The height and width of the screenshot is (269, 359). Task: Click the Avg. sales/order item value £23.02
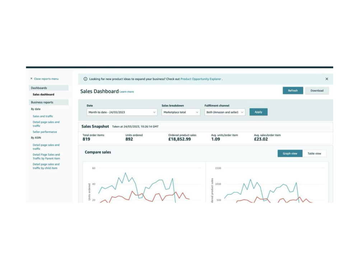(261, 139)
